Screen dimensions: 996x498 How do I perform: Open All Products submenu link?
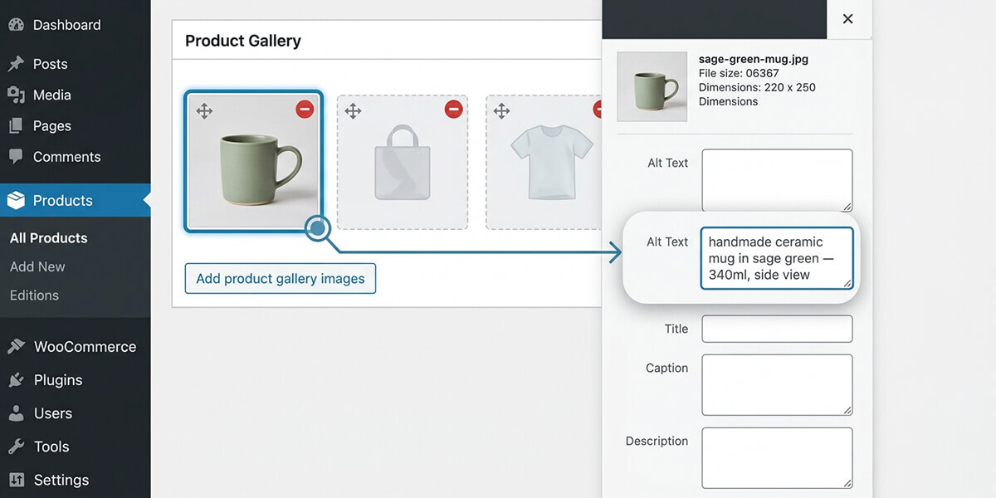click(48, 238)
